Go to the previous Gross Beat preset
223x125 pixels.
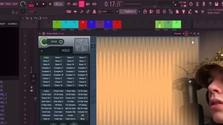[184, 34]
